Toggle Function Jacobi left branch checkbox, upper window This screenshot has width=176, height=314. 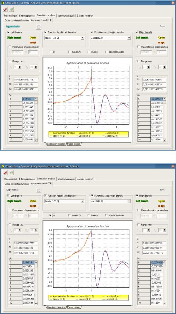(46, 32)
